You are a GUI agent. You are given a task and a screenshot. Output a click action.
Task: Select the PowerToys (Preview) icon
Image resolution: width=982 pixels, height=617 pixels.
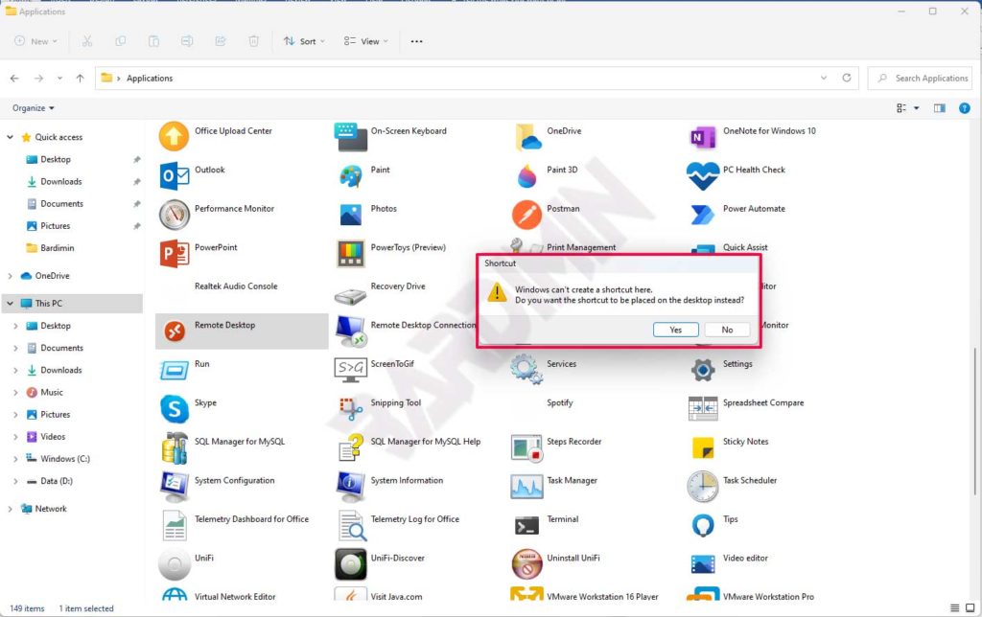351,254
